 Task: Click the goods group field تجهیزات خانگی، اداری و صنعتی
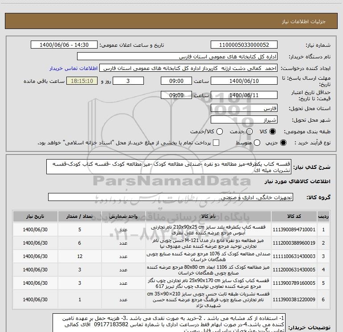[x=171, y=197]
